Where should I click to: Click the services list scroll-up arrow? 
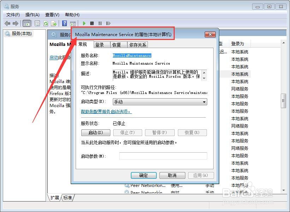pos(284,43)
